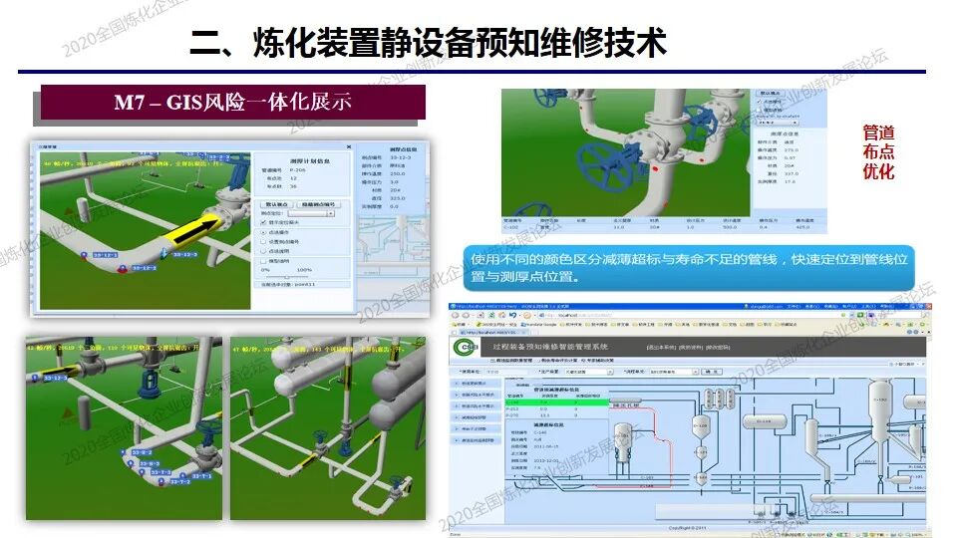Click the 当前选中对象 point11 status text
Screen dimensions: 957x538
[x=288, y=284]
